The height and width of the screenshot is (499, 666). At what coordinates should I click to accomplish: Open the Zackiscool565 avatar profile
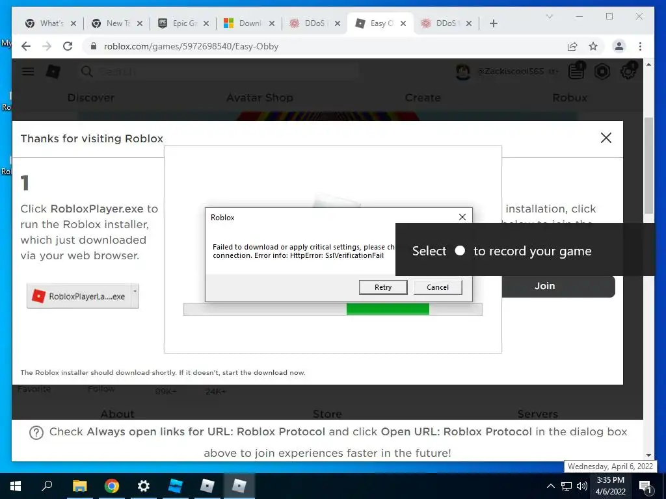click(x=462, y=71)
